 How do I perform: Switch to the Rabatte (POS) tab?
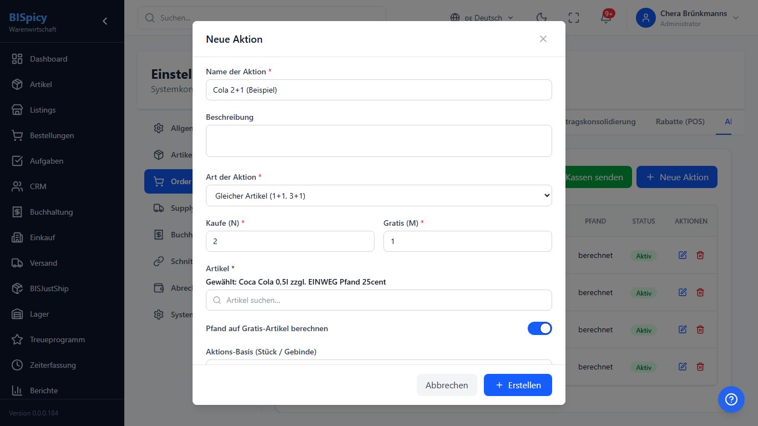(680, 121)
